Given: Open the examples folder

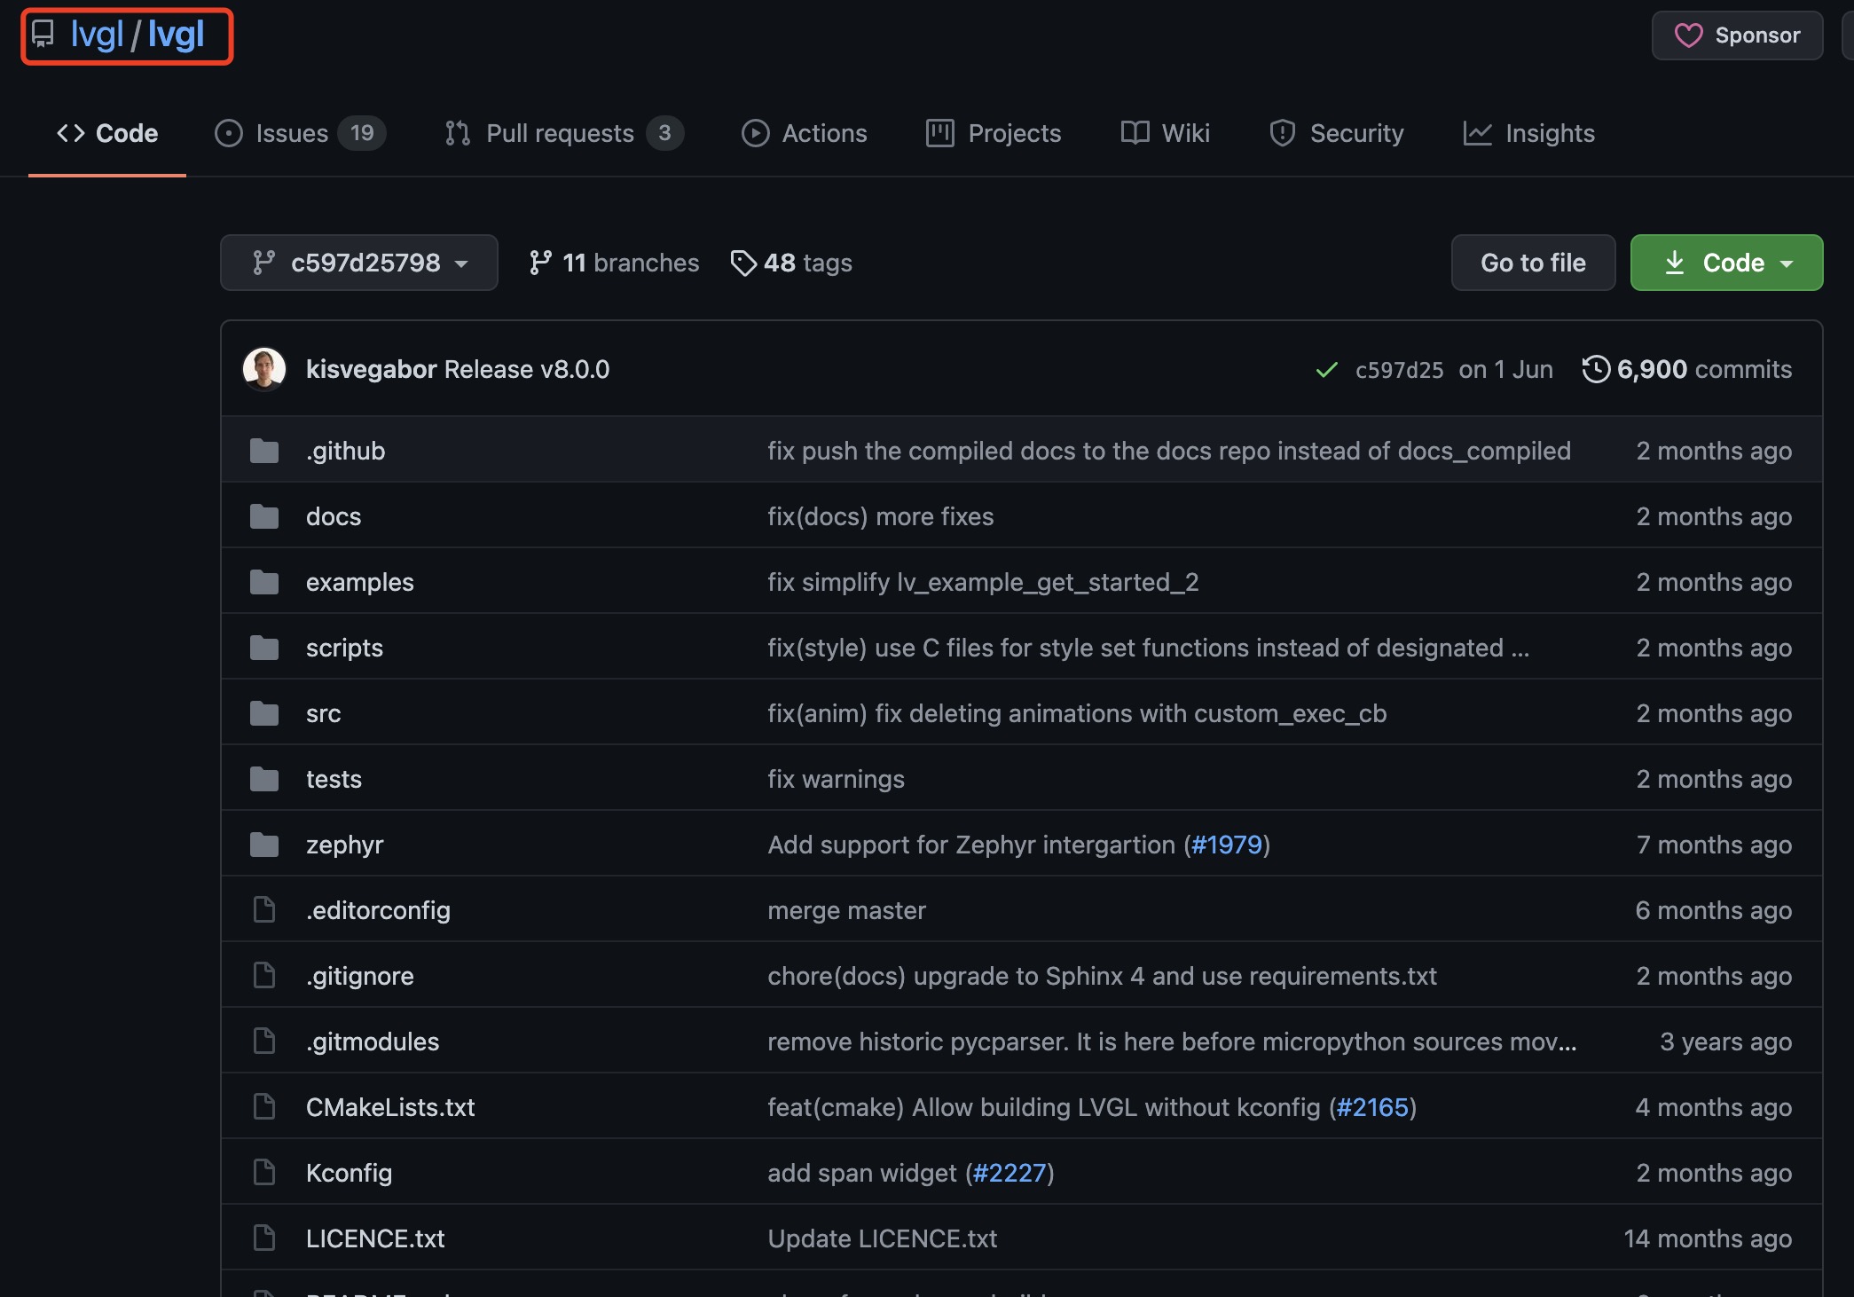Looking at the screenshot, I should tap(360, 582).
